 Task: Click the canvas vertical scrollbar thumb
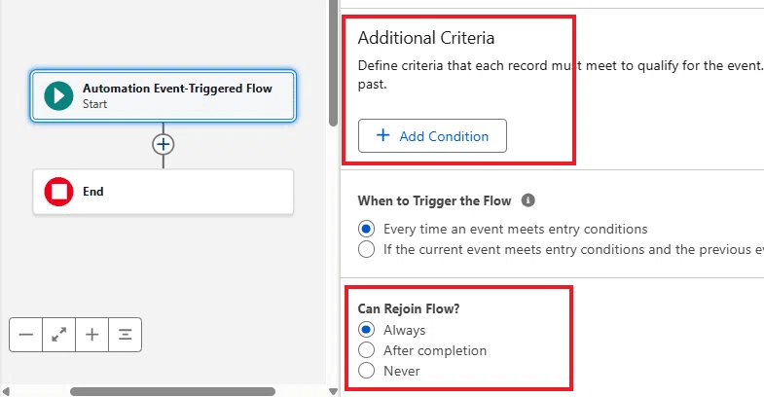click(x=333, y=63)
